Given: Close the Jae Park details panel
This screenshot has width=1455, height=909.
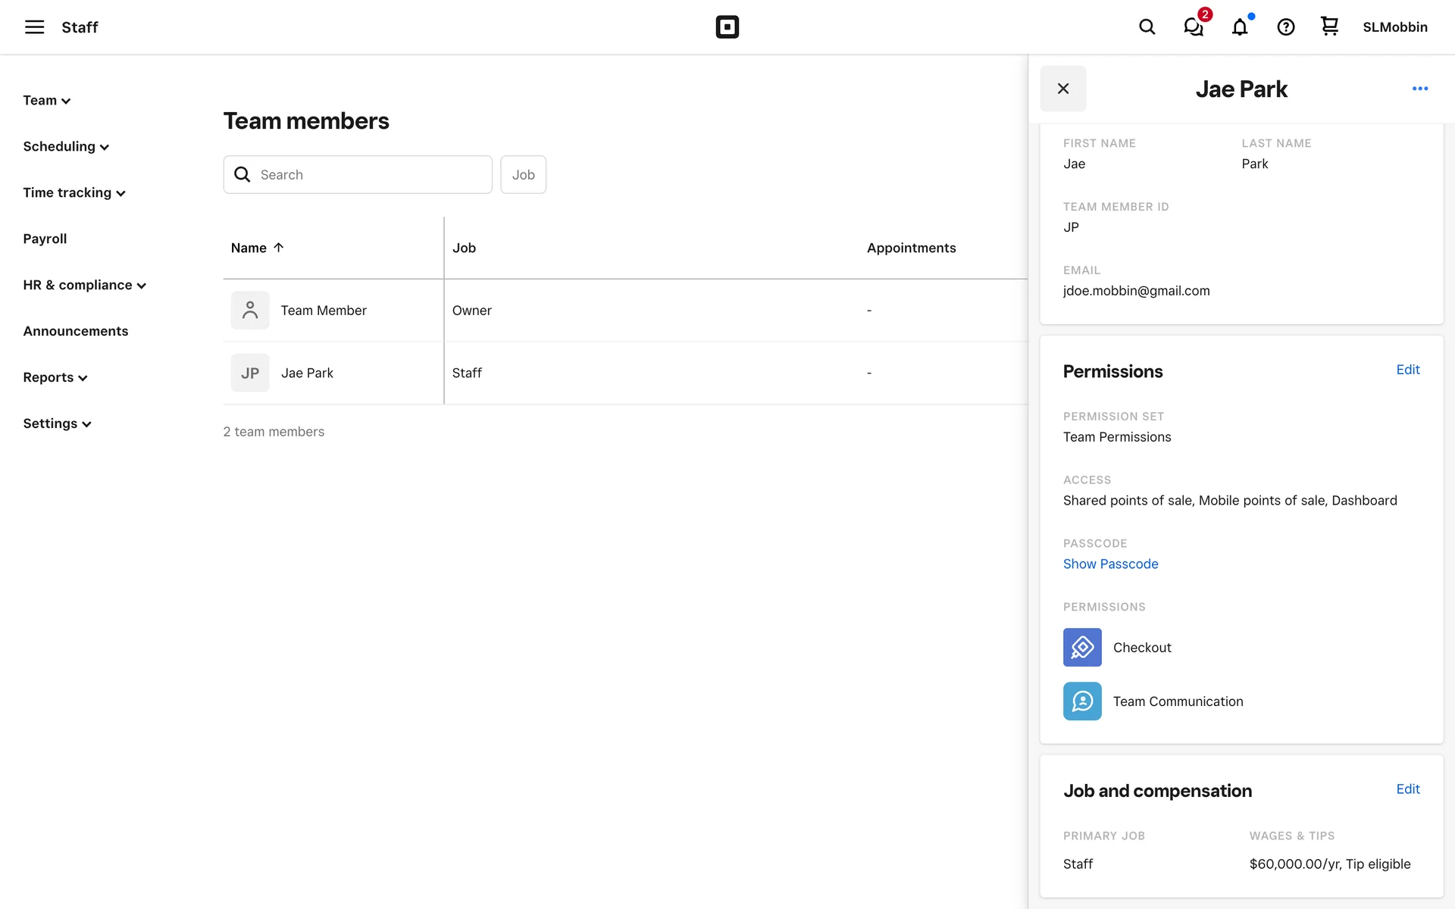Looking at the screenshot, I should [x=1062, y=89].
